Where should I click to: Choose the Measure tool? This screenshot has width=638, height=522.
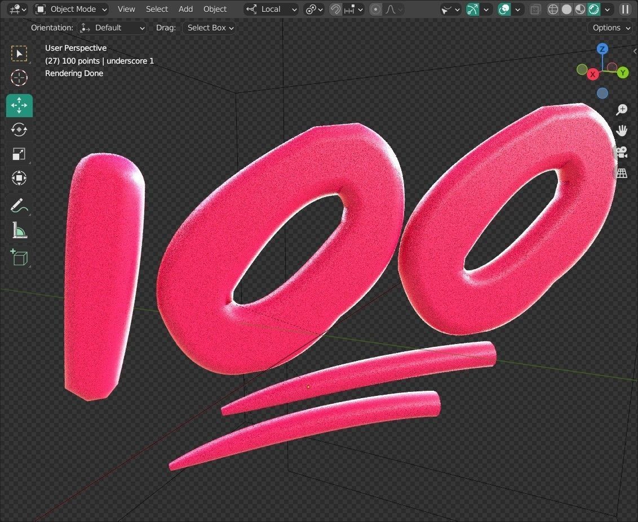[x=19, y=230]
